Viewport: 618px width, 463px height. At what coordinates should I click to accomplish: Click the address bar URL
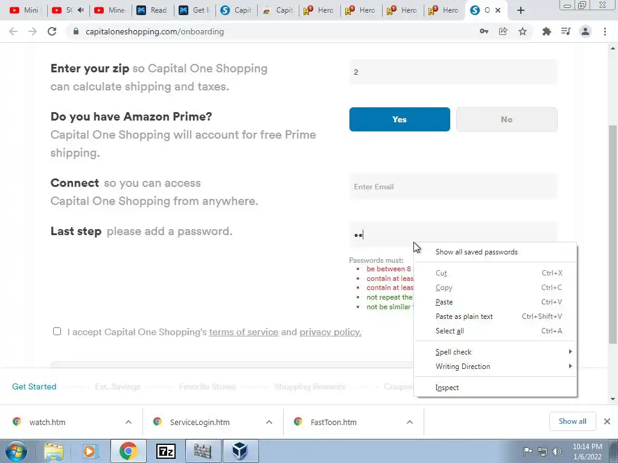(x=154, y=31)
